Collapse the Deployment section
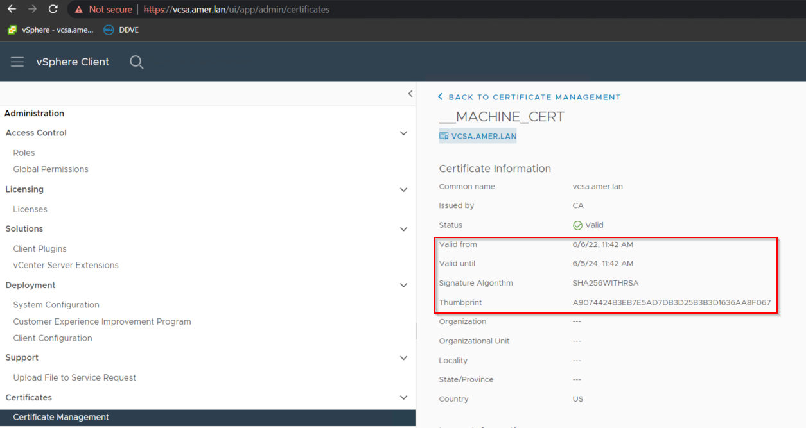 [403, 285]
